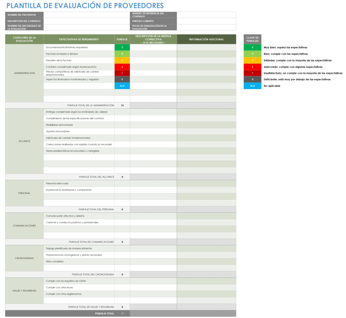
Task: Select the green score 5 cell under PUNTAJE
Action: pos(122,47)
